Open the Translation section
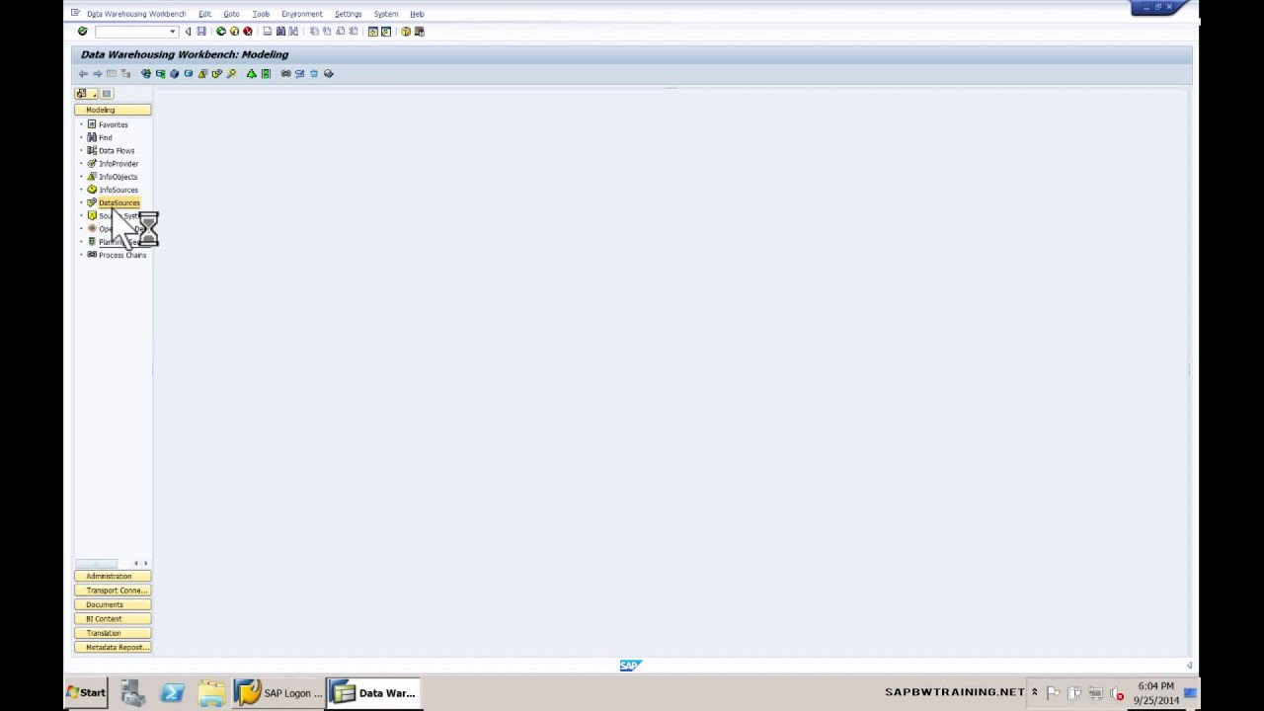Screen dimensions: 1264x711 click(x=113, y=633)
